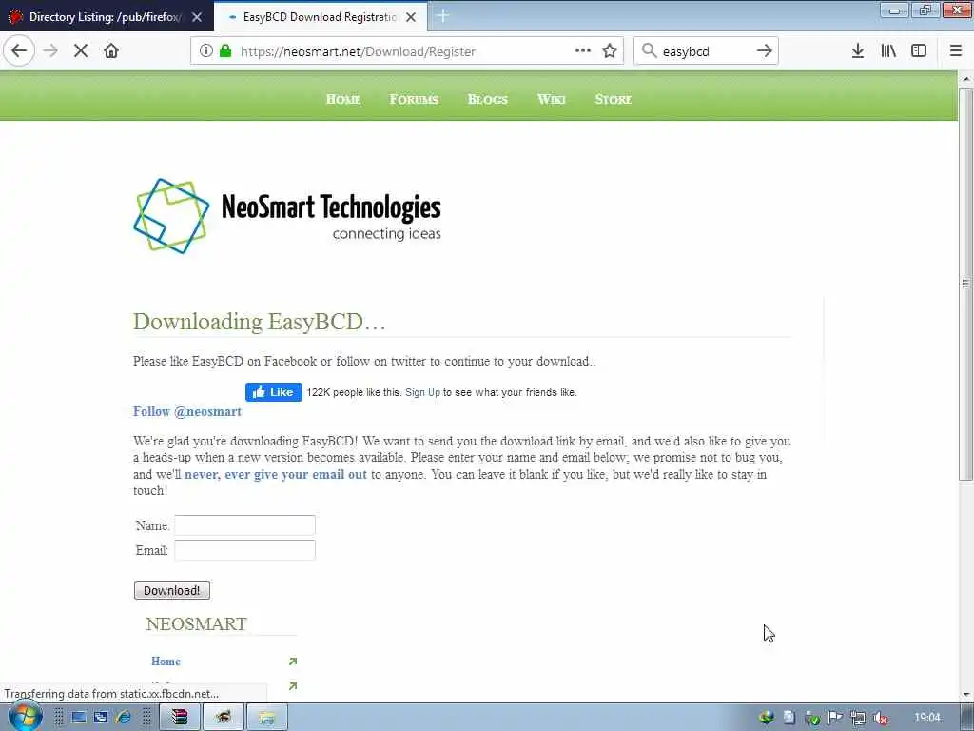Open the Wiki menu item

click(552, 99)
